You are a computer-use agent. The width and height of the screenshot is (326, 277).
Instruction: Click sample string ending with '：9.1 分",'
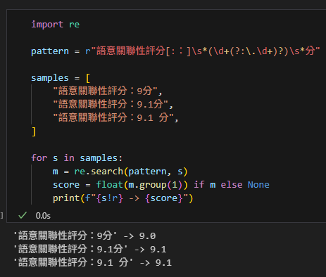click(116, 117)
